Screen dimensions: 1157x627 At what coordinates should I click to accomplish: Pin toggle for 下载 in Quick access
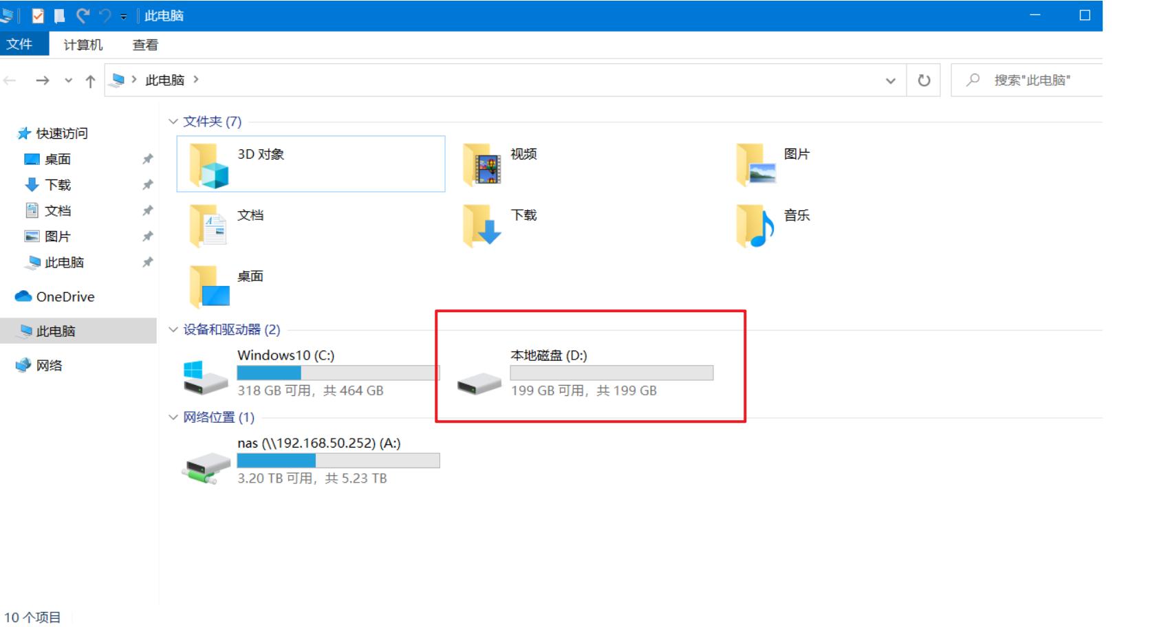click(x=147, y=185)
